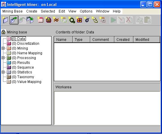Open the Window menu
This screenshot has width=162, height=134.
pos(103,11)
